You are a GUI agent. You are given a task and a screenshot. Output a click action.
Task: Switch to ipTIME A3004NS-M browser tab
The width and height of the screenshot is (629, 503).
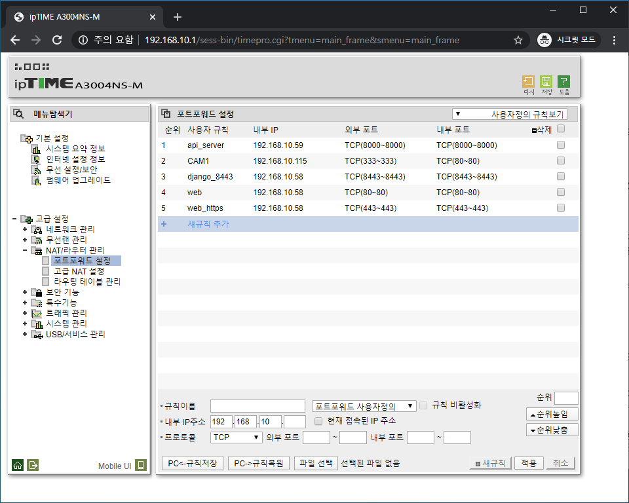(x=85, y=17)
